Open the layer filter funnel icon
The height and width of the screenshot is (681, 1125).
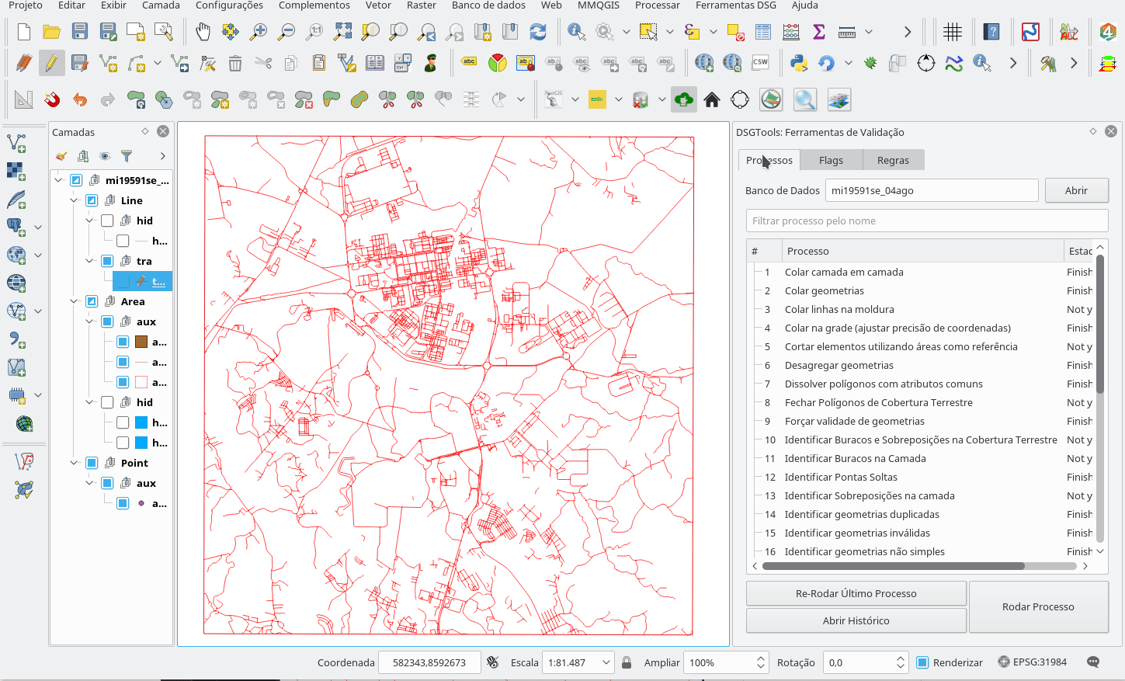(127, 156)
